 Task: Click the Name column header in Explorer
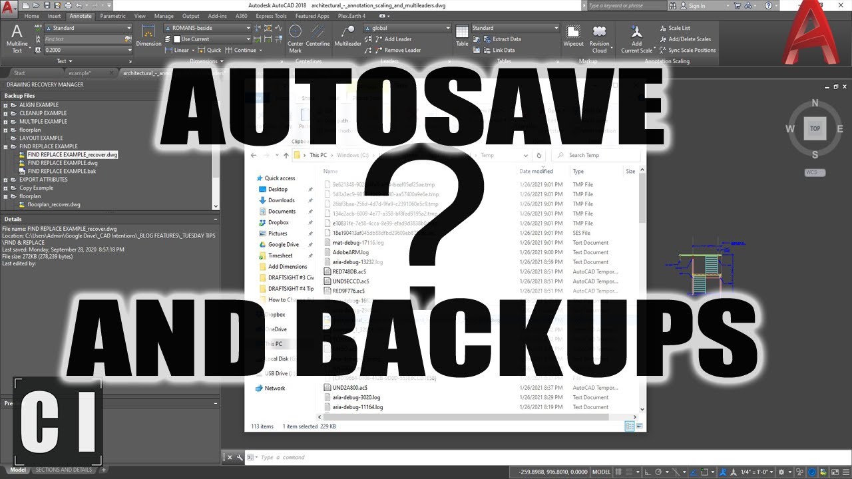[x=331, y=172]
